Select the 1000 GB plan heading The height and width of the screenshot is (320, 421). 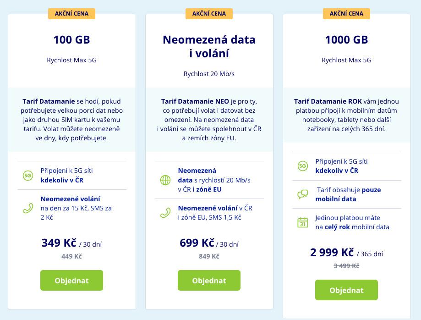point(347,40)
